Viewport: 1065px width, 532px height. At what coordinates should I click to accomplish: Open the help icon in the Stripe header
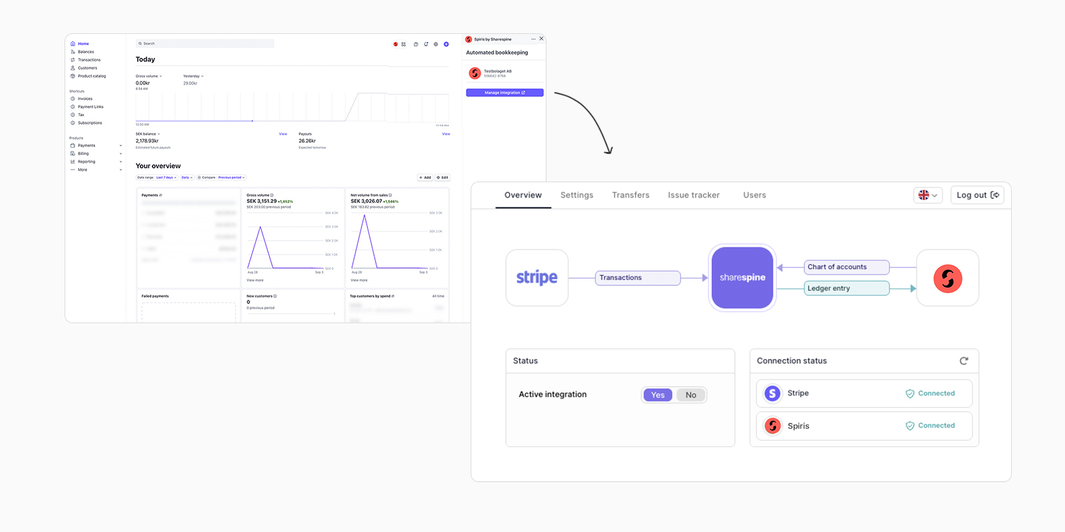[x=416, y=45]
